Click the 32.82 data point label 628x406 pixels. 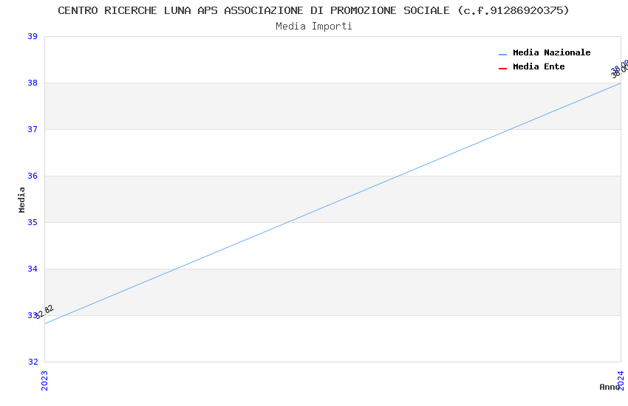coord(44,312)
